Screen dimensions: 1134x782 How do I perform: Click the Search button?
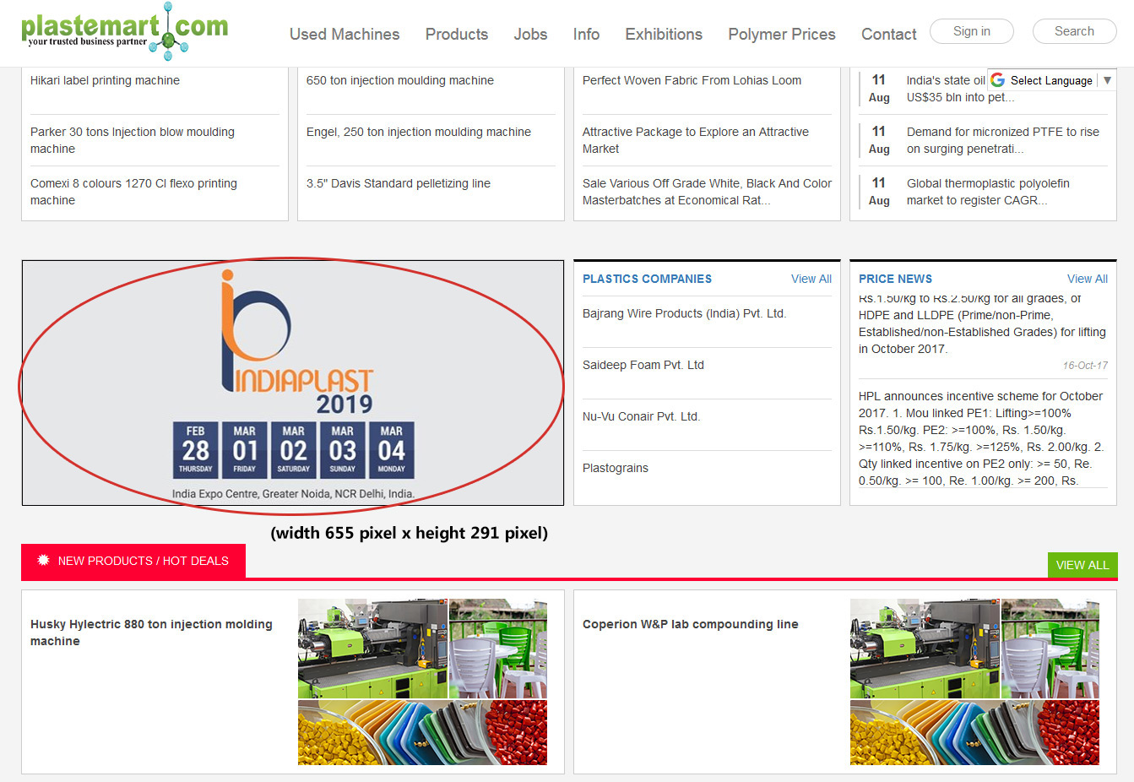tap(1074, 31)
